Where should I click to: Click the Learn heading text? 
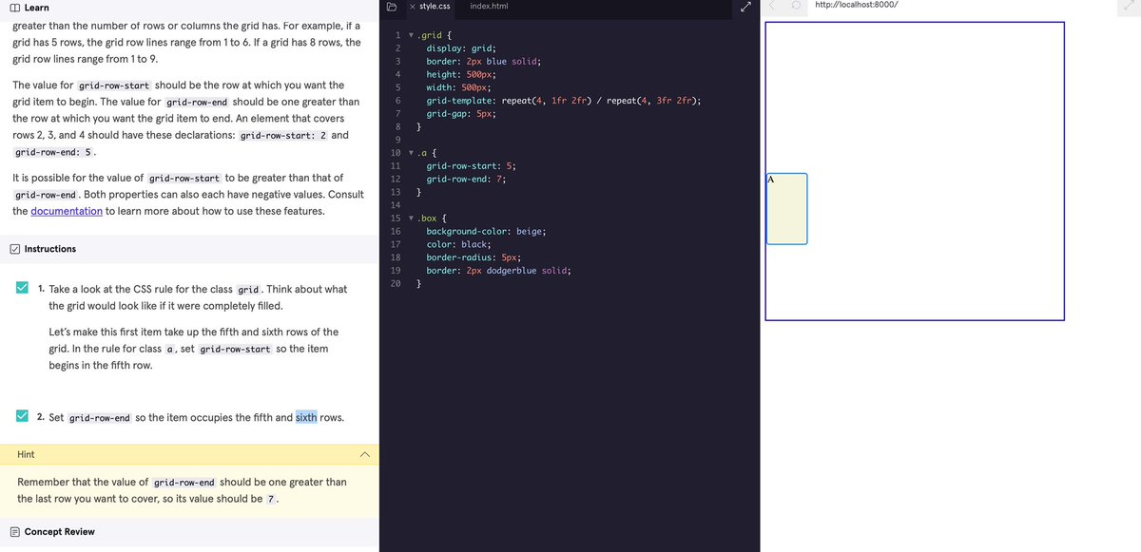pyautogui.click(x=37, y=8)
